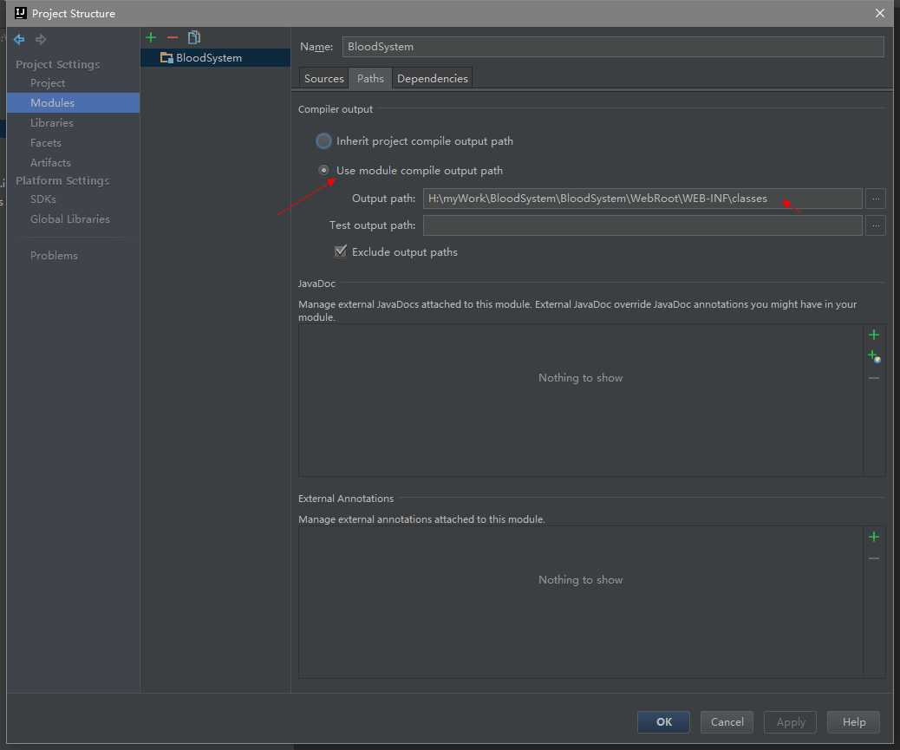Open the Dependencies tab
900x750 pixels.
pos(432,79)
